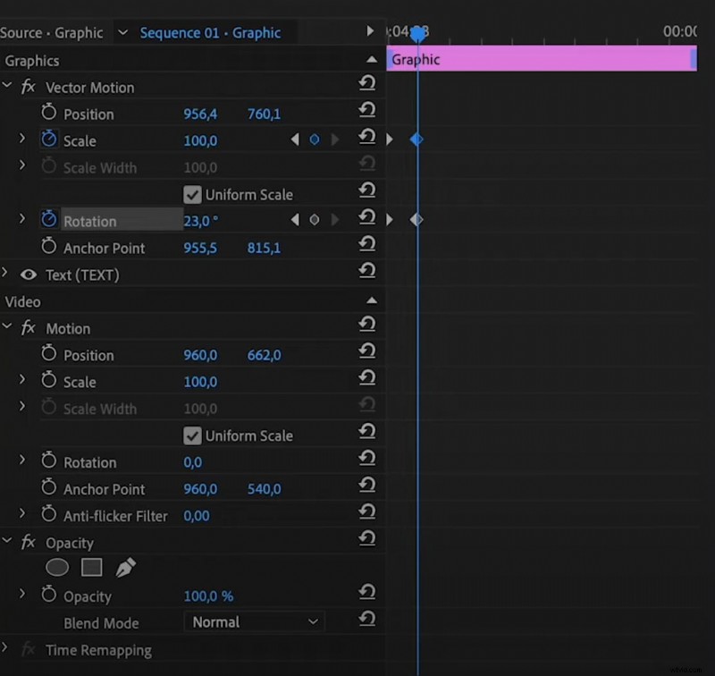The height and width of the screenshot is (676, 715).
Task: Click the blue Opacity percentage value
Action: [x=209, y=596]
